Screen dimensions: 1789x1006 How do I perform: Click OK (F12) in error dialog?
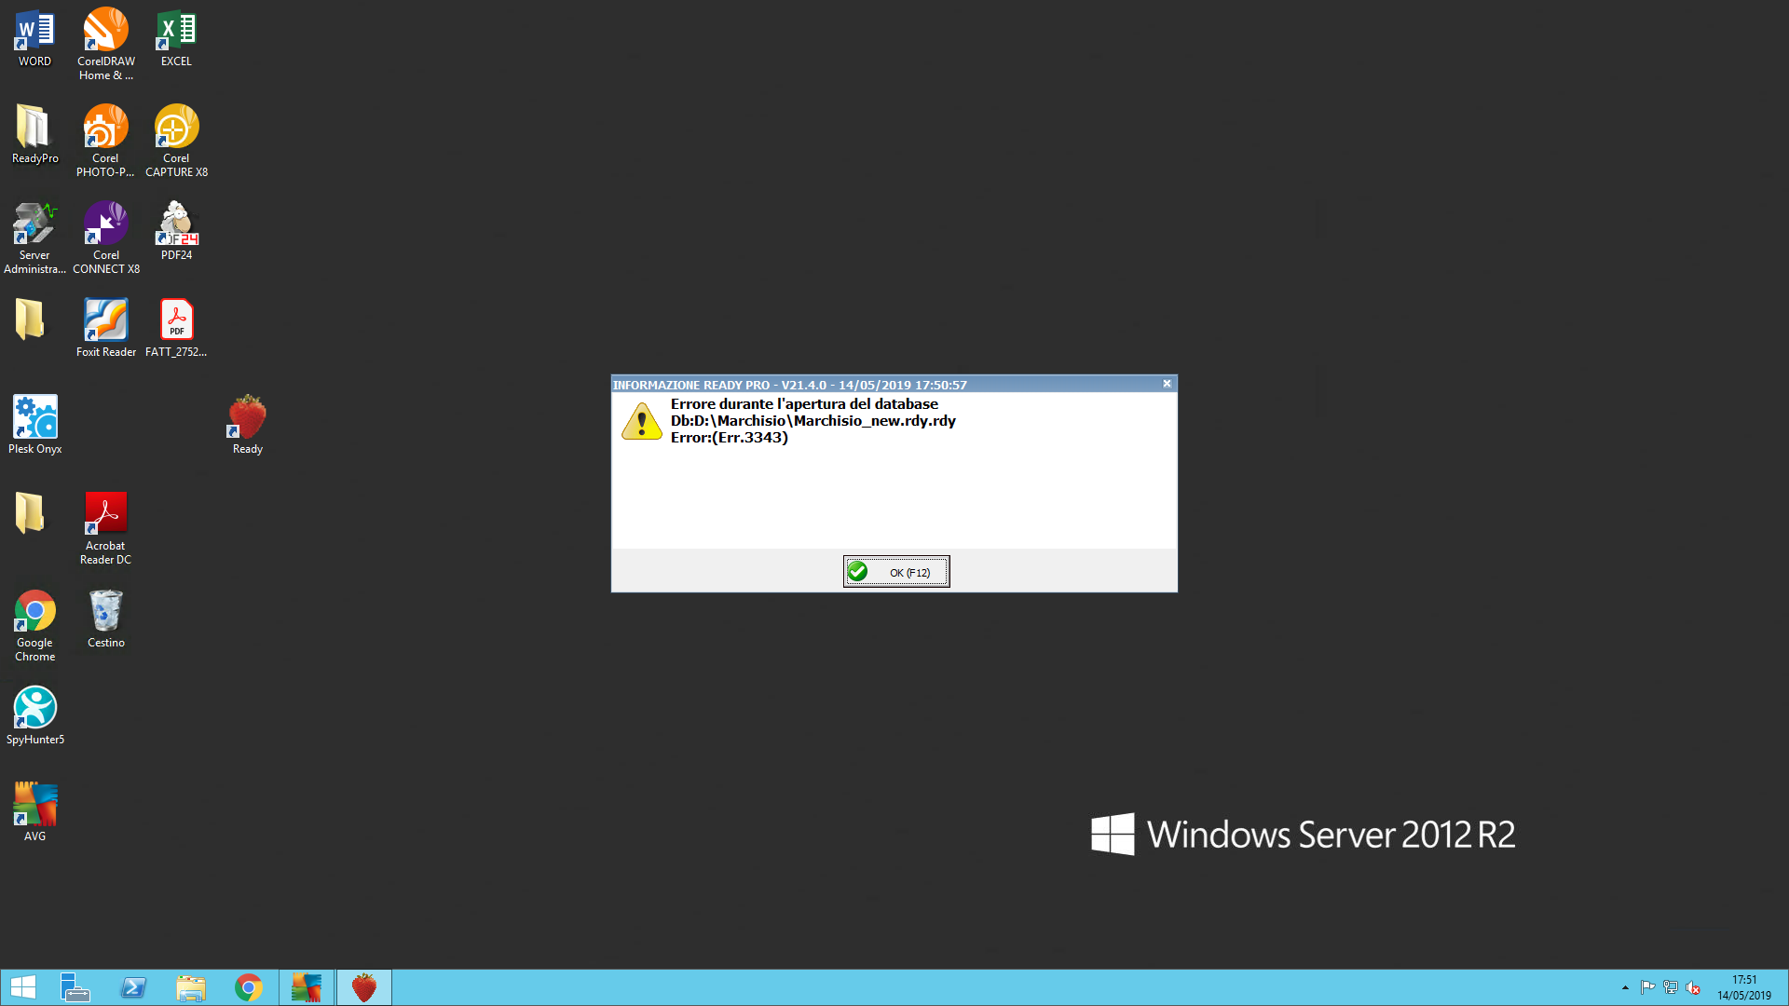pyautogui.click(x=896, y=572)
